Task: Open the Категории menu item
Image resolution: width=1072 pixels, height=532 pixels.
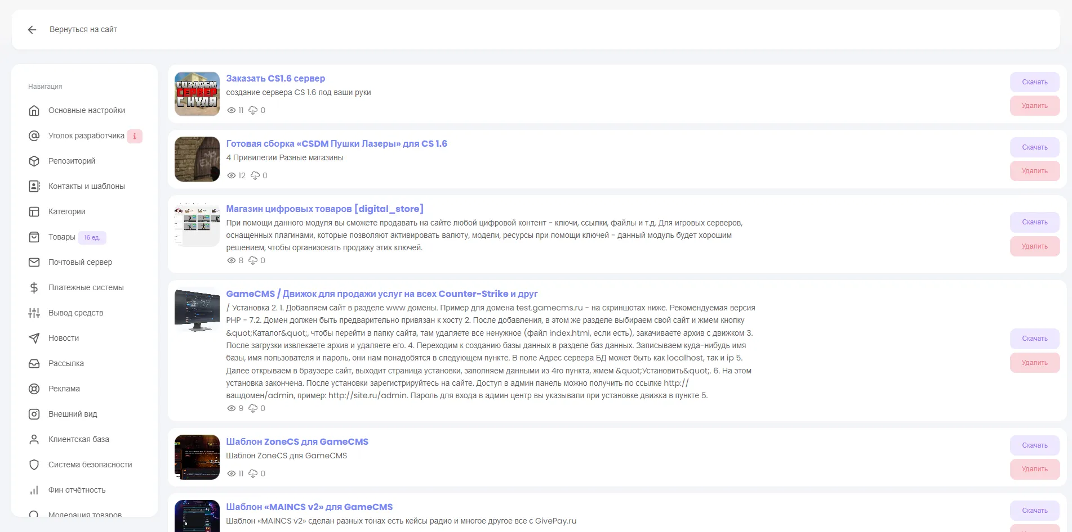Action: (67, 212)
